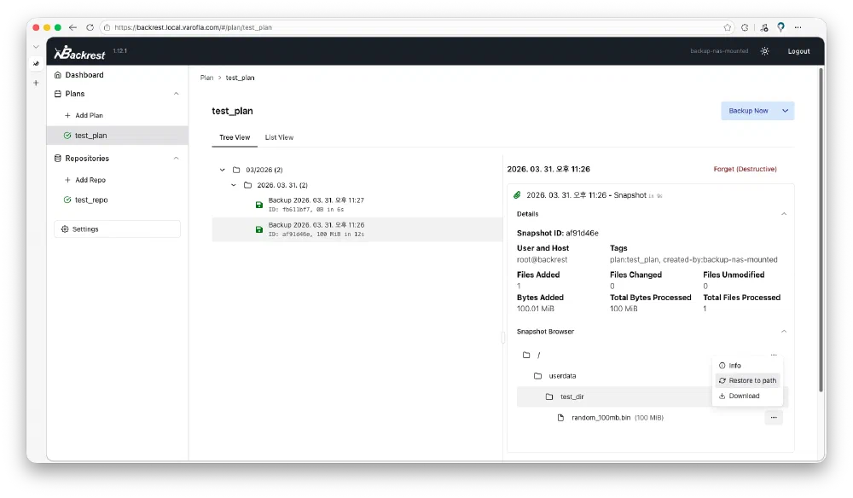Viewport: 853px width, 498px height.
Task: Click the green save icon of 11:27 backup
Action: pos(258,205)
